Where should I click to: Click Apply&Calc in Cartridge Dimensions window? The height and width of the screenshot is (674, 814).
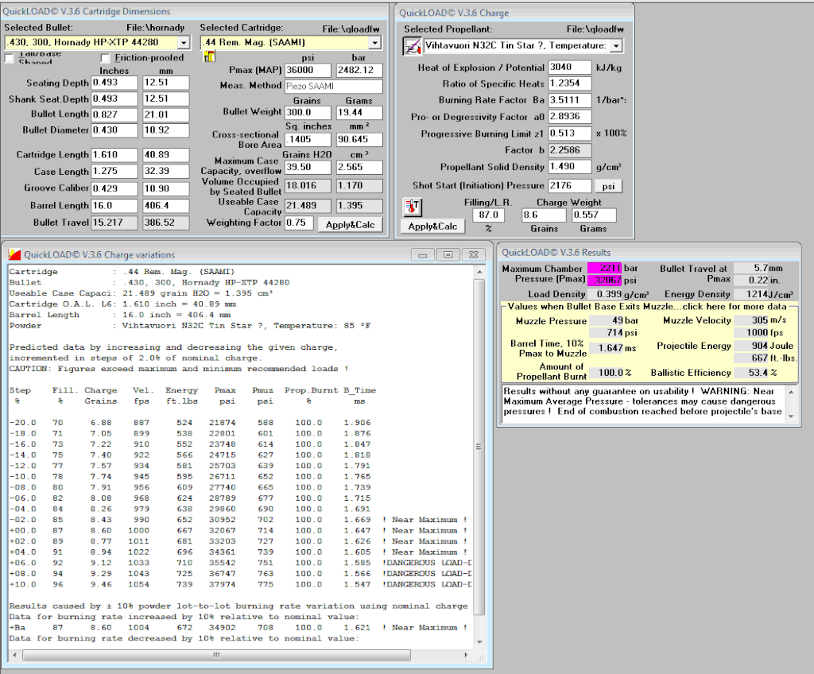pos(350,225)
